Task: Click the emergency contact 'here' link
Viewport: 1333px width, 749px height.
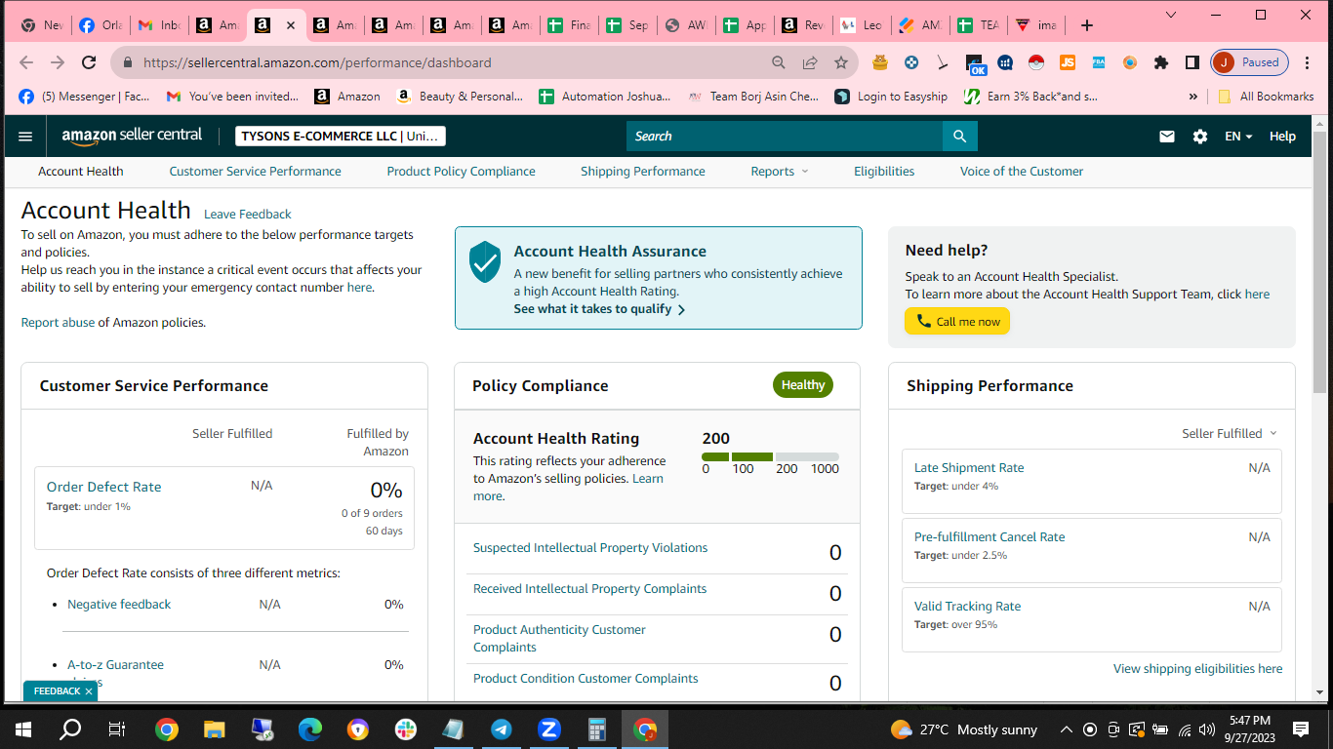Action: pyautogui.click(x=359, y=288)
